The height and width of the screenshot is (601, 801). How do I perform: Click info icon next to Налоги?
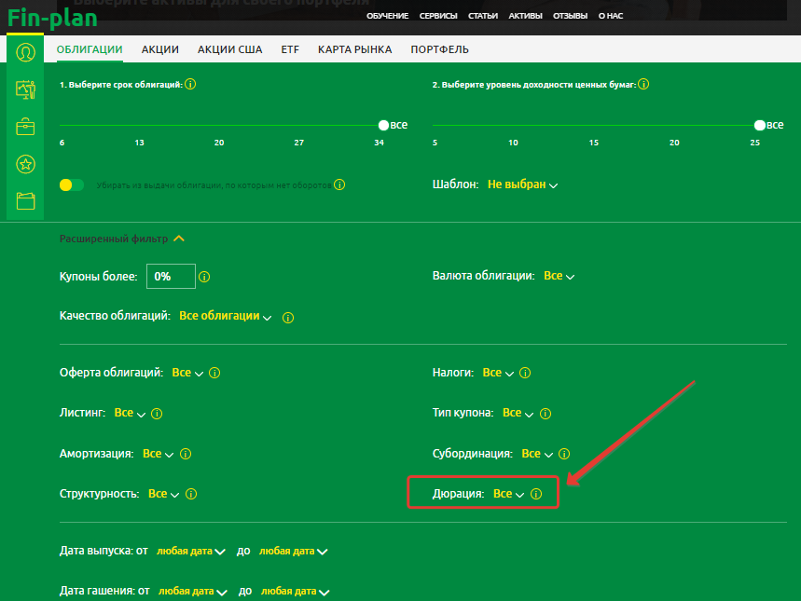pos(525,373)
